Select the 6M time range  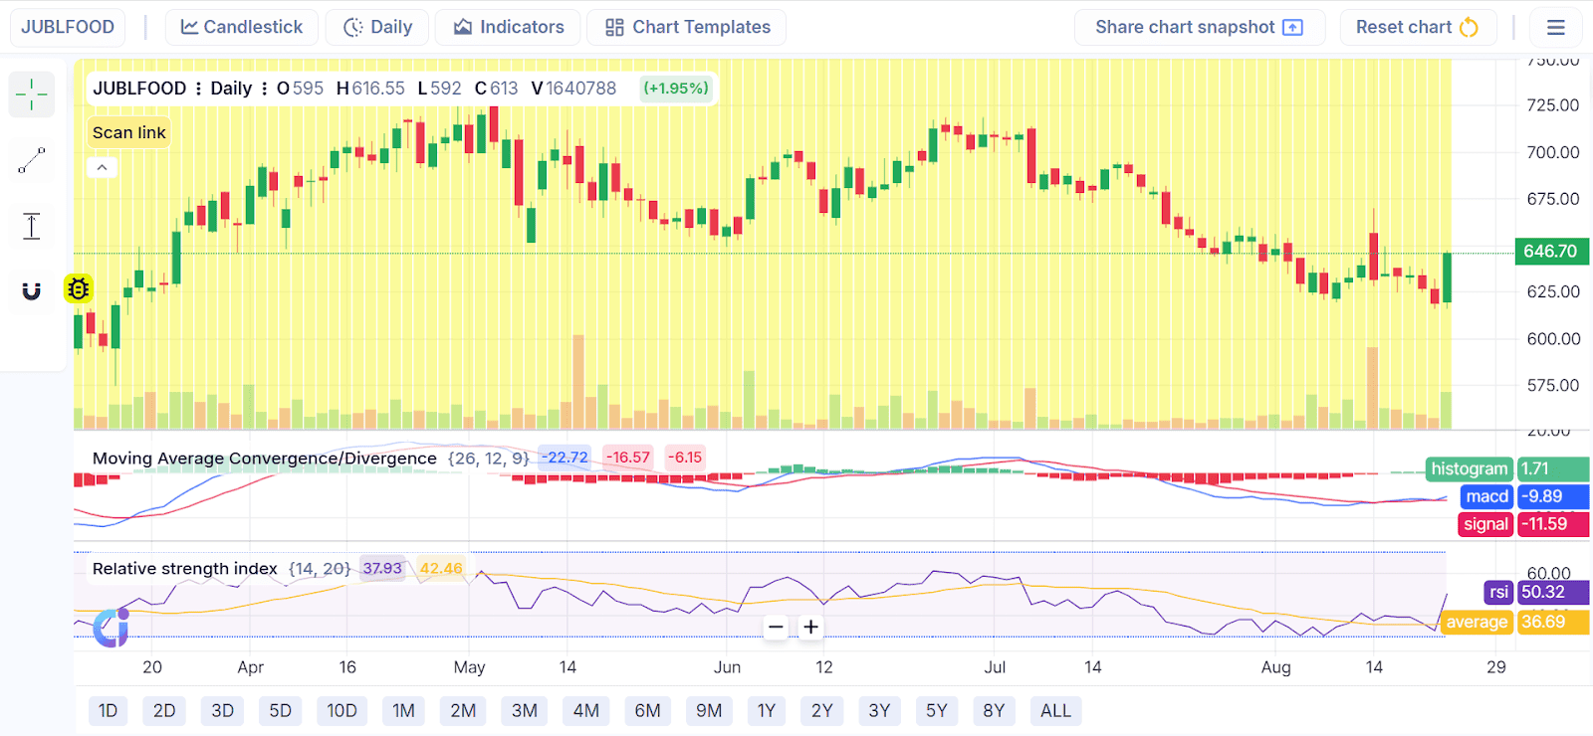pos(648,710)
